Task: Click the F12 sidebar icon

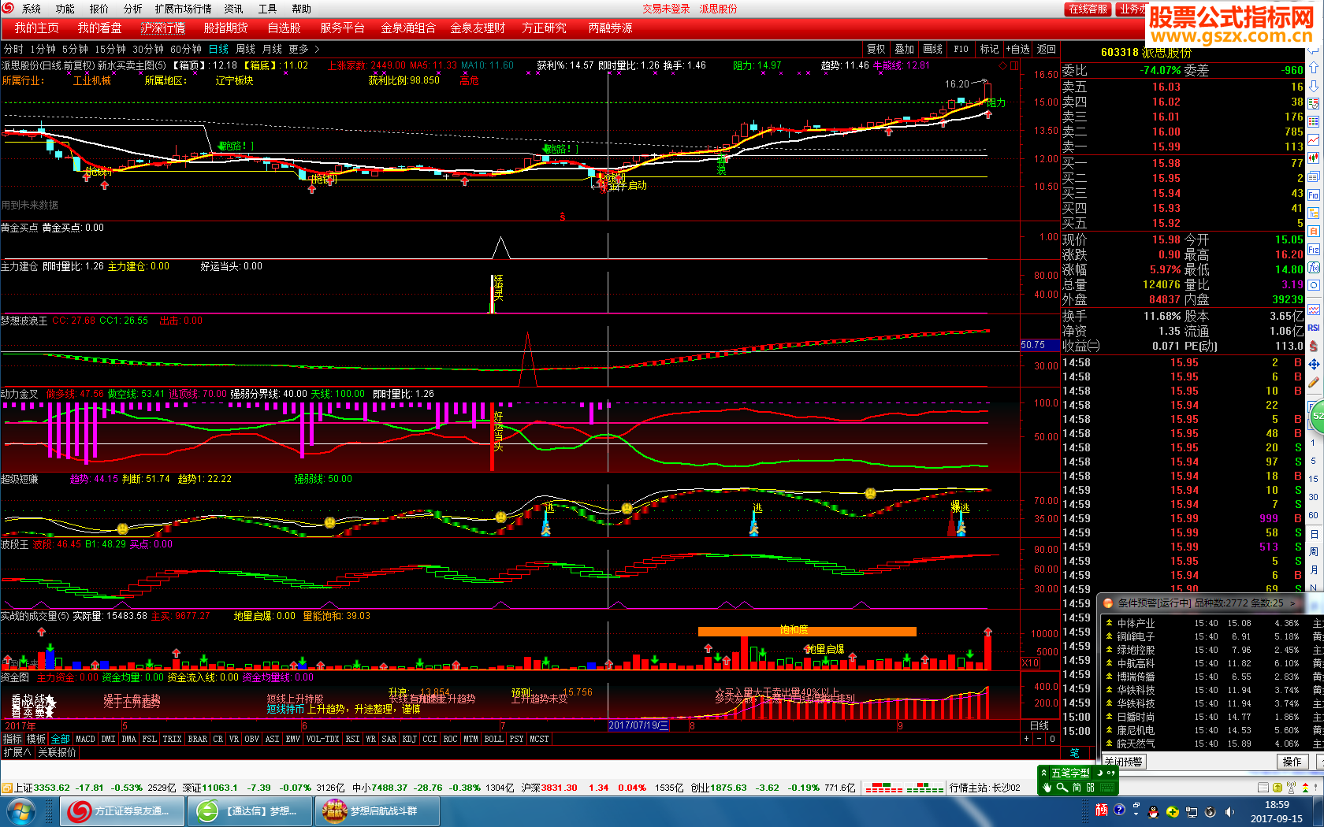Action: [x=1314, y=249]
